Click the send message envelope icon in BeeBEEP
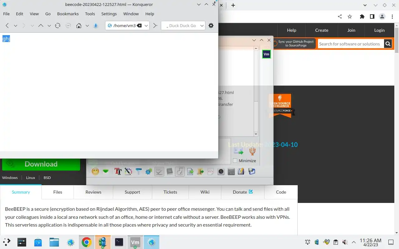Image resolution: width=399 pixels, height=249 pixels. click(x=238, y=151)
